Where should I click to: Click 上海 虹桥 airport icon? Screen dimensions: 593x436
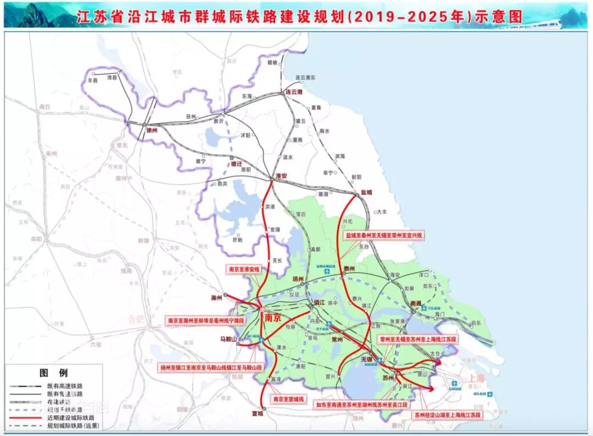tap(454, 383)
